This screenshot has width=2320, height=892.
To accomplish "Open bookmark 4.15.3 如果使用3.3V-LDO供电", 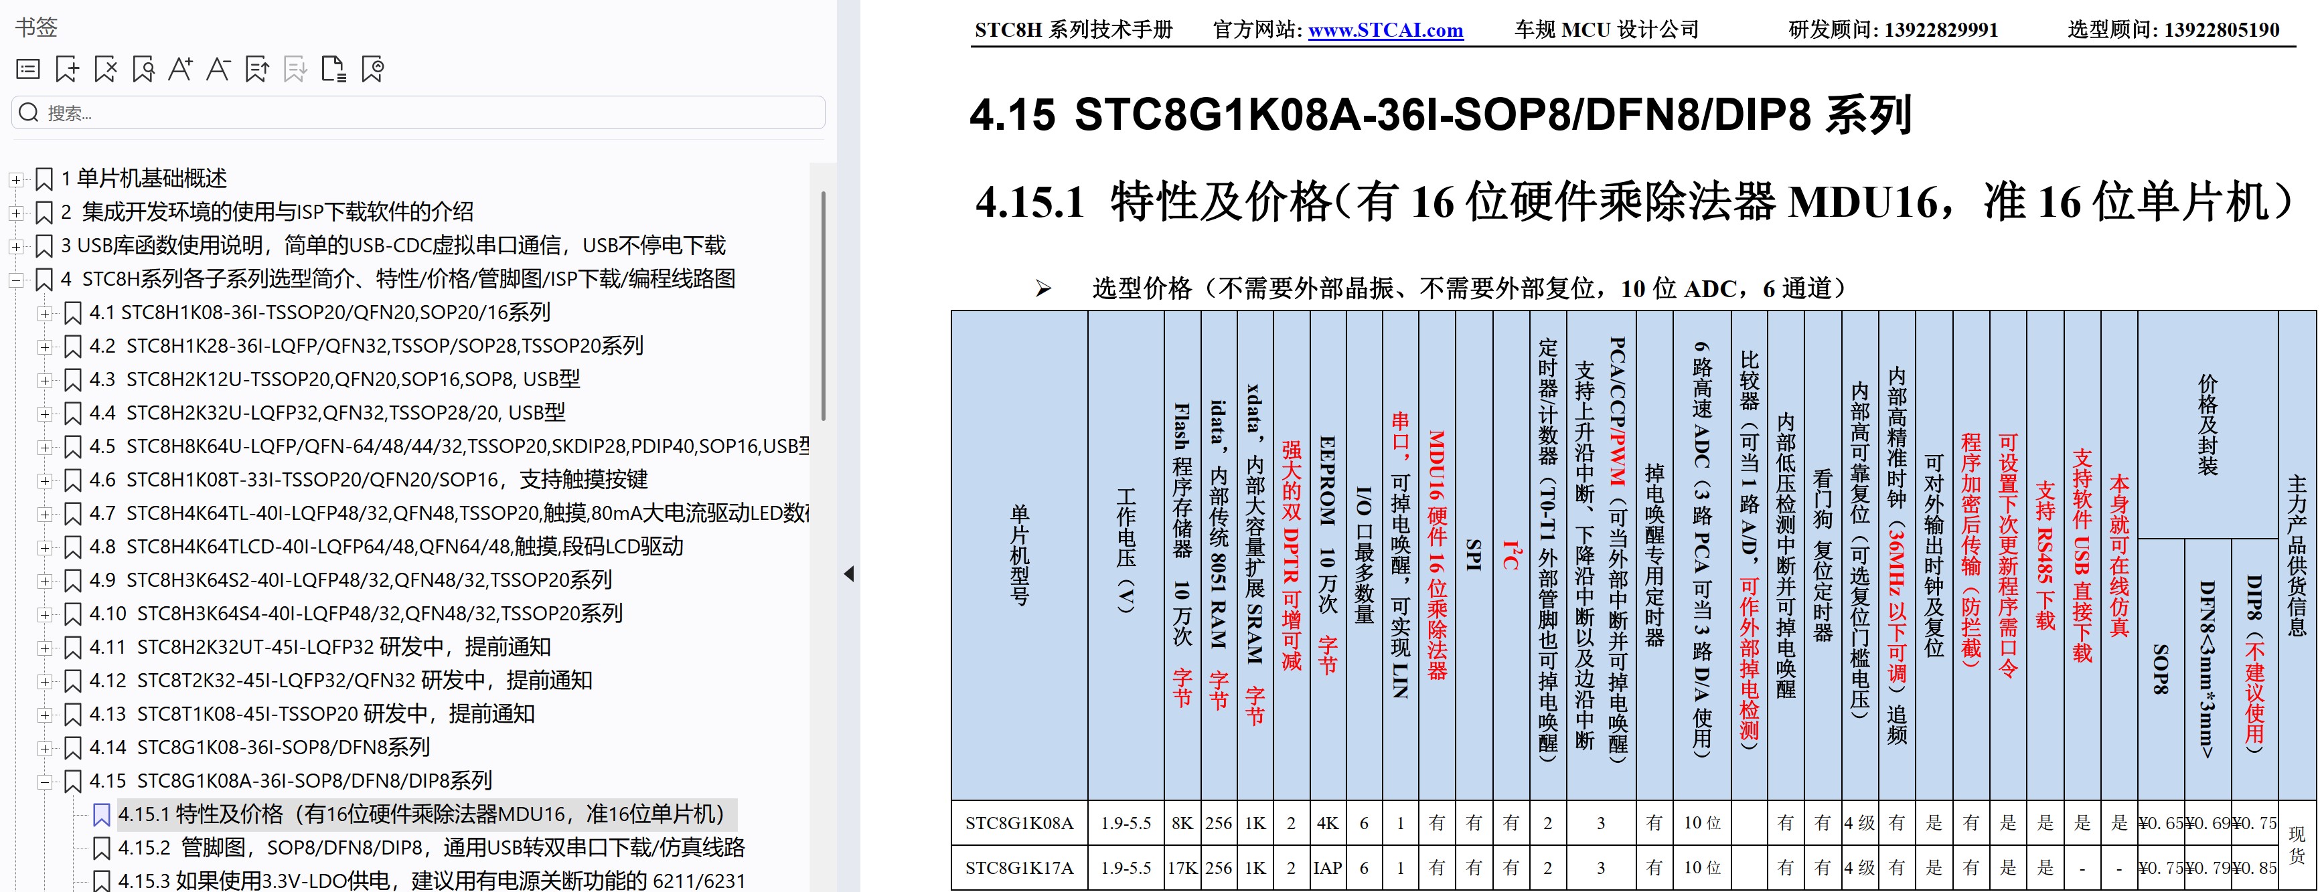I will coord(431,881).
